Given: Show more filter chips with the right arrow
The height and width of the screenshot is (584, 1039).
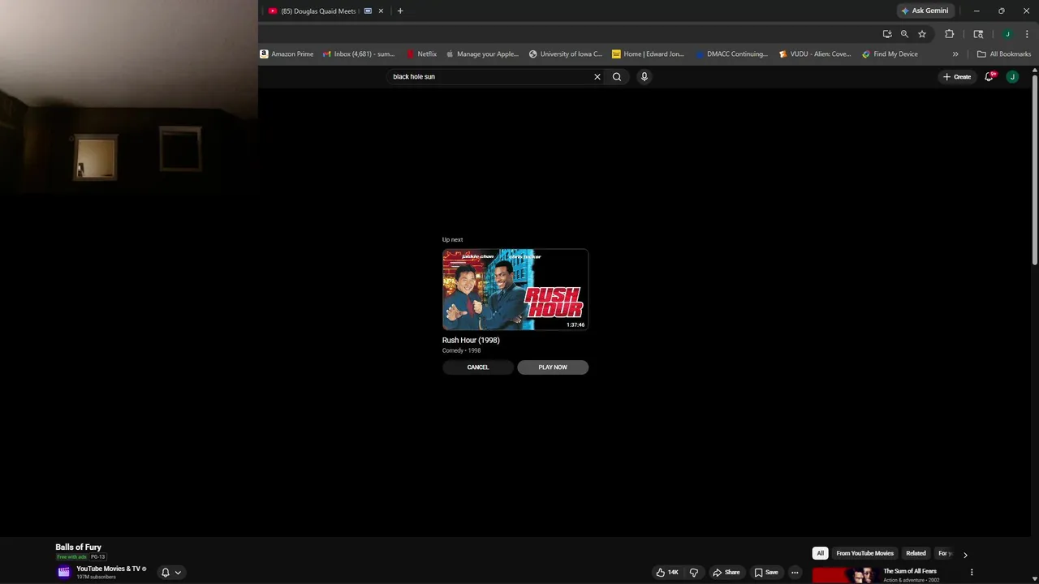Looking at the screenshot, I should pyautogui.click(x=965, y=555).
